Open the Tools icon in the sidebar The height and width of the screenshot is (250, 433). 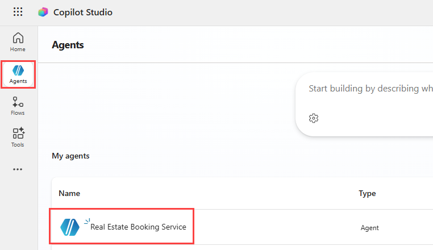tap(18, 134)
